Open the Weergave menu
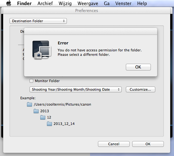The image size is (174, 156). tap(88, 3)
